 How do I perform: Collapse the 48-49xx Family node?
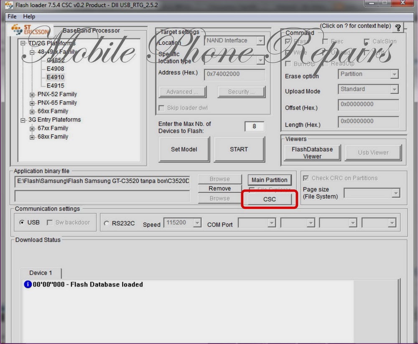(x=32, y=52)
